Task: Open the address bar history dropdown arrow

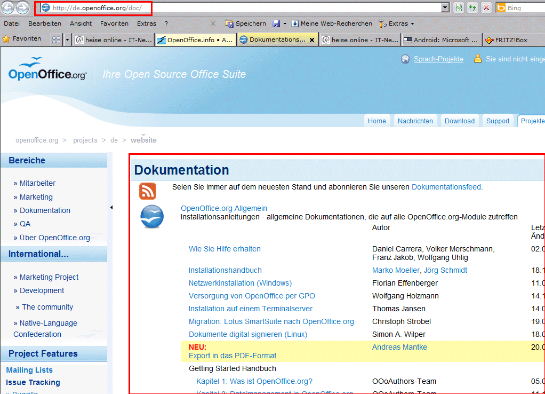Action: click(445, 7)
